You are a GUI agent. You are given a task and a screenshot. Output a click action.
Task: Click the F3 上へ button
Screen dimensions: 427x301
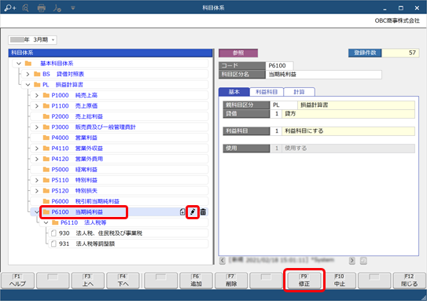[88, 281]
